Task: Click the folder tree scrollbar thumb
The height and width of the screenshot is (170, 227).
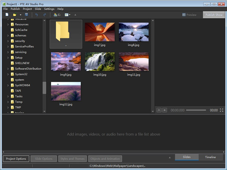Action: (x=44, y=88)
